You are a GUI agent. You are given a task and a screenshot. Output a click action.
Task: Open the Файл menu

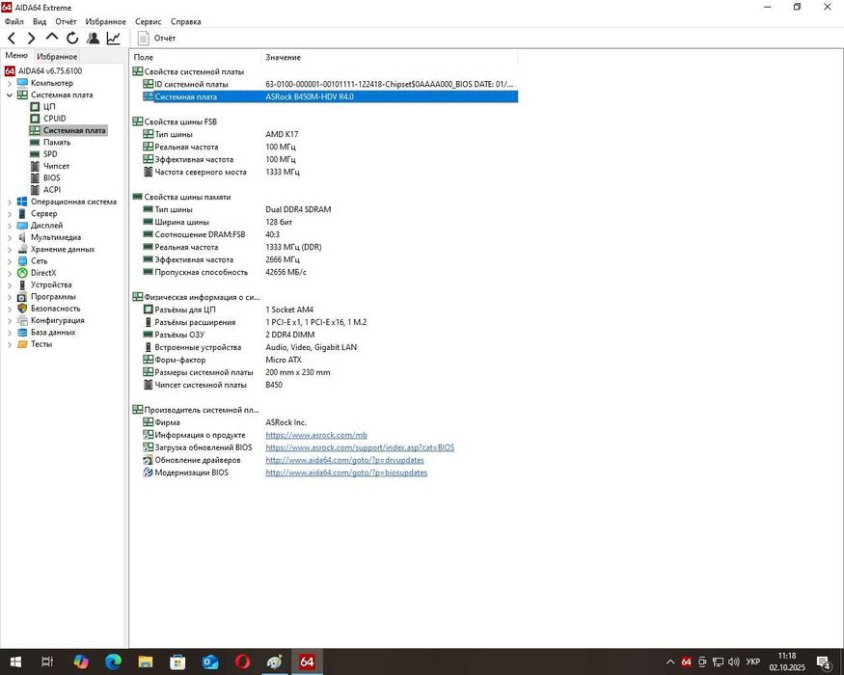point(14,21)
